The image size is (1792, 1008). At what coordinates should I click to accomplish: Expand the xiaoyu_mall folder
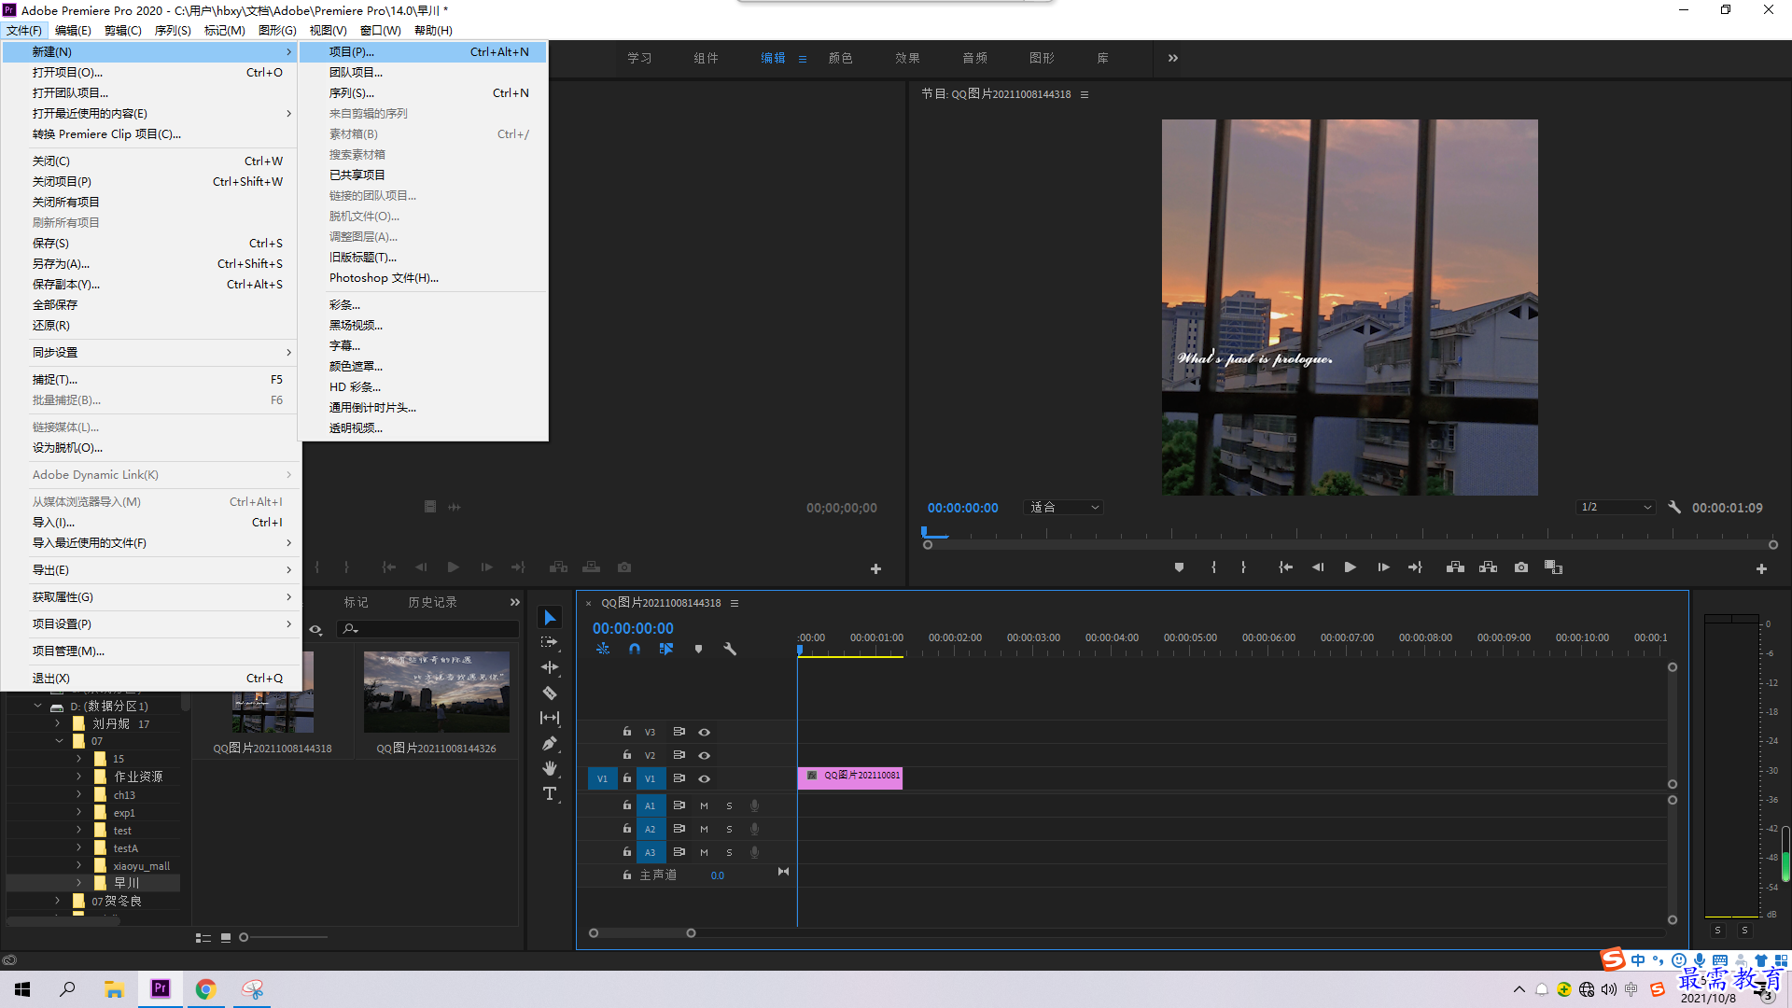[x=79, y=865]
